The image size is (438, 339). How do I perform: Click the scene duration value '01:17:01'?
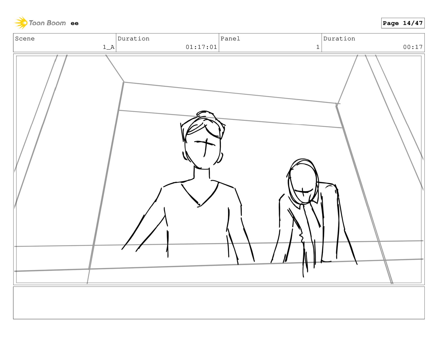coord(201,47)
